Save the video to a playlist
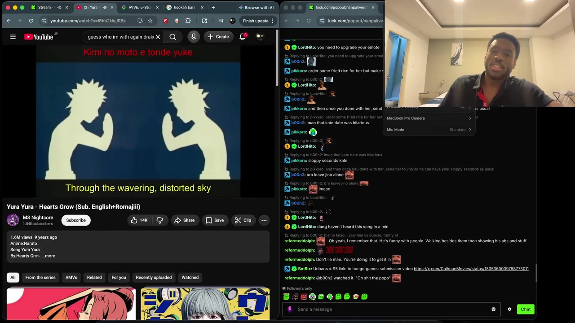The width and height of the screenshot is (575, 323). 214,220
